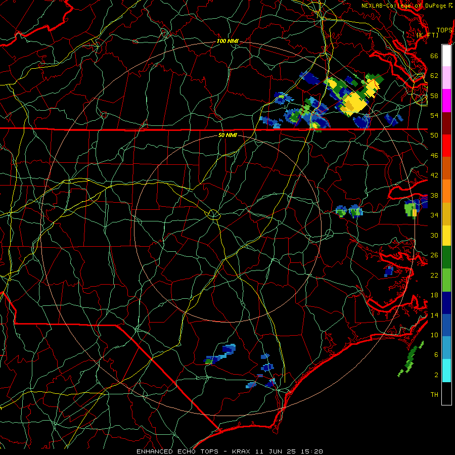The width and height of the screenshot is (455, 455).
Task: Click the '58' legend value
Action: 434,96
